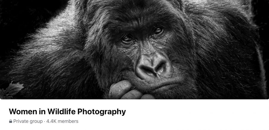269x130 pixels.
Task: Click the gorilla's left-side eye
Action: [127, 39]
